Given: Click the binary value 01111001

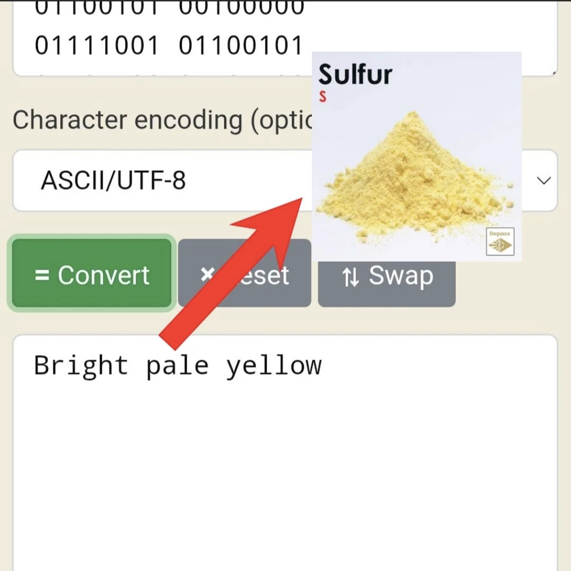Looking at the screenshot, I should coord(97,46).
